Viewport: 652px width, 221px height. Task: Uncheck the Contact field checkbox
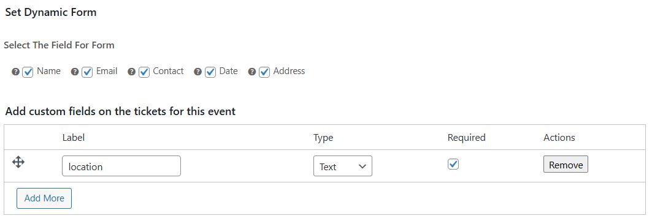point(144,72)
